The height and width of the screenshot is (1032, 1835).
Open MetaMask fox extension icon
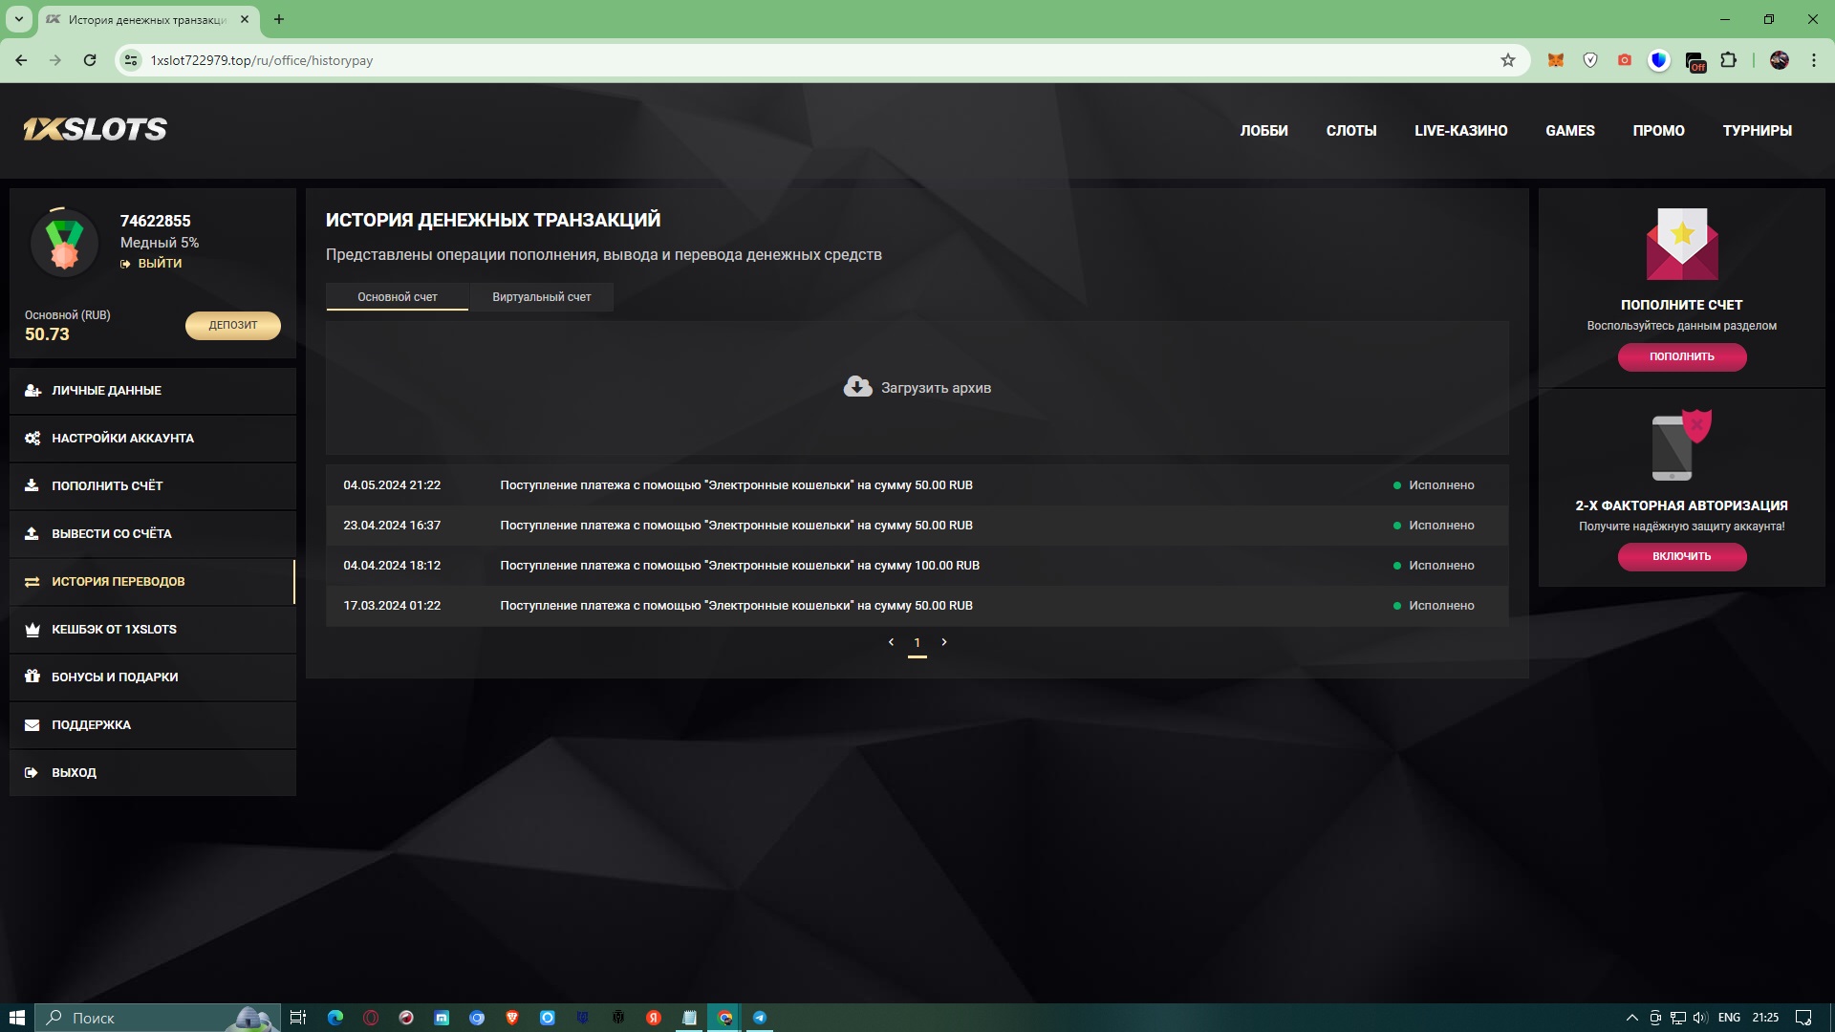[1556, 60]
